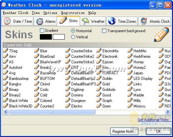The height and width of the screenshot is (137, 173).
Task: Select the Links skin name
Action: click(x=138, y=84)
